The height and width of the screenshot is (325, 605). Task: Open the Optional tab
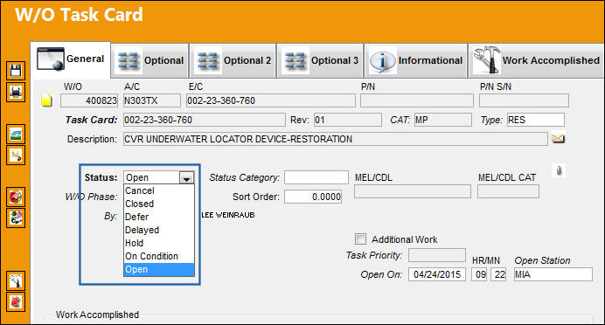click(x=150, y=60)
